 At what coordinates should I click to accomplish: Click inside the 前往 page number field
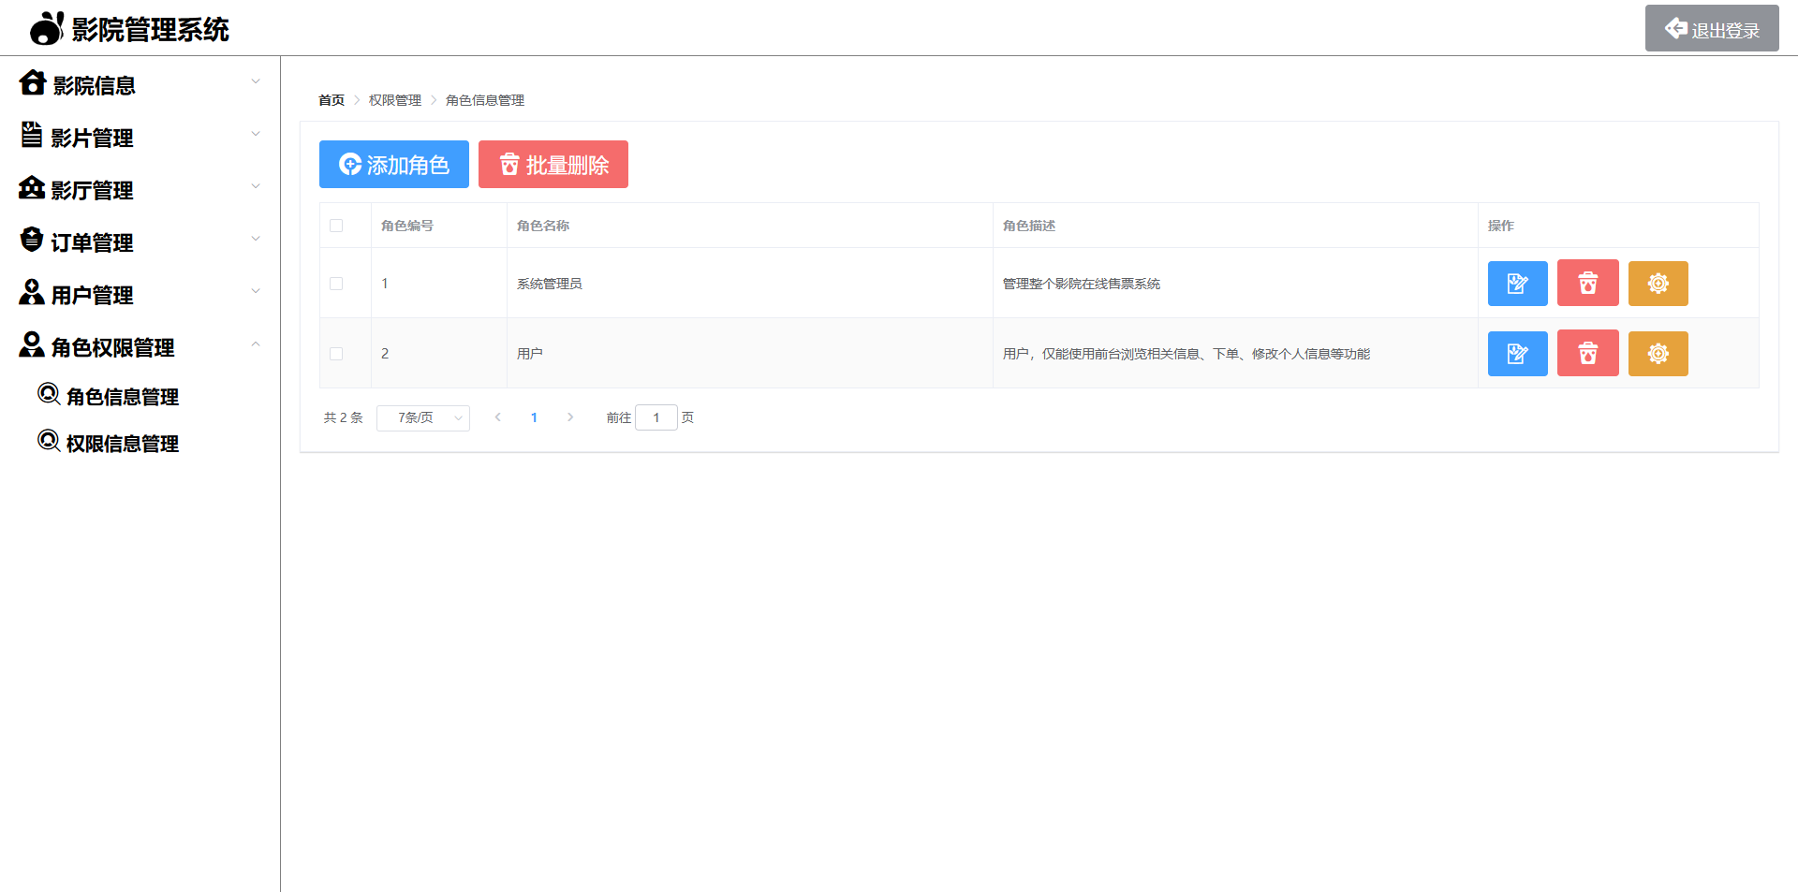pyautogui.click(x=656, y=417)
